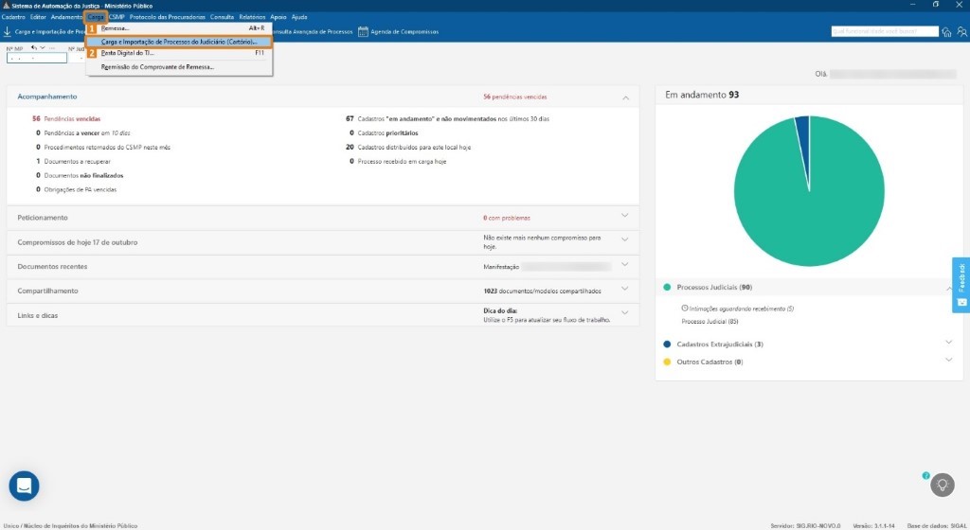
Task: Click the clock icon beside Intimações aguardando recebimento
Action: tap(684, 308)
